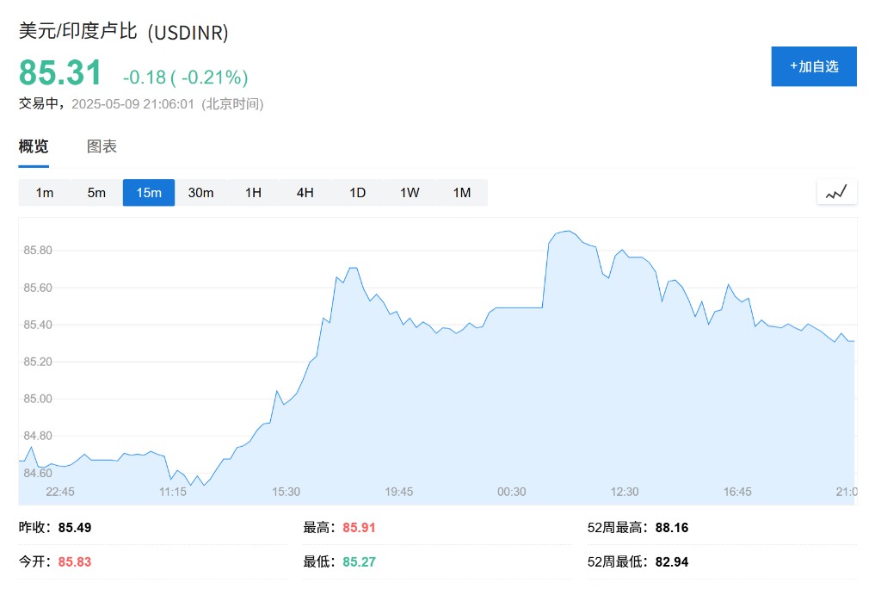Click the current price 85.31
The image size is (881, 589).
[60, 72]
